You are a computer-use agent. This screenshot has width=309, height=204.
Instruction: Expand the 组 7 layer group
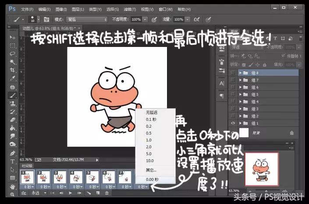pos(240,80)
